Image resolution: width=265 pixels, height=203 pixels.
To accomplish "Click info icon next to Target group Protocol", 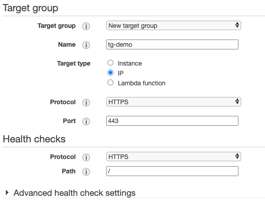I will tap(86, 102).
